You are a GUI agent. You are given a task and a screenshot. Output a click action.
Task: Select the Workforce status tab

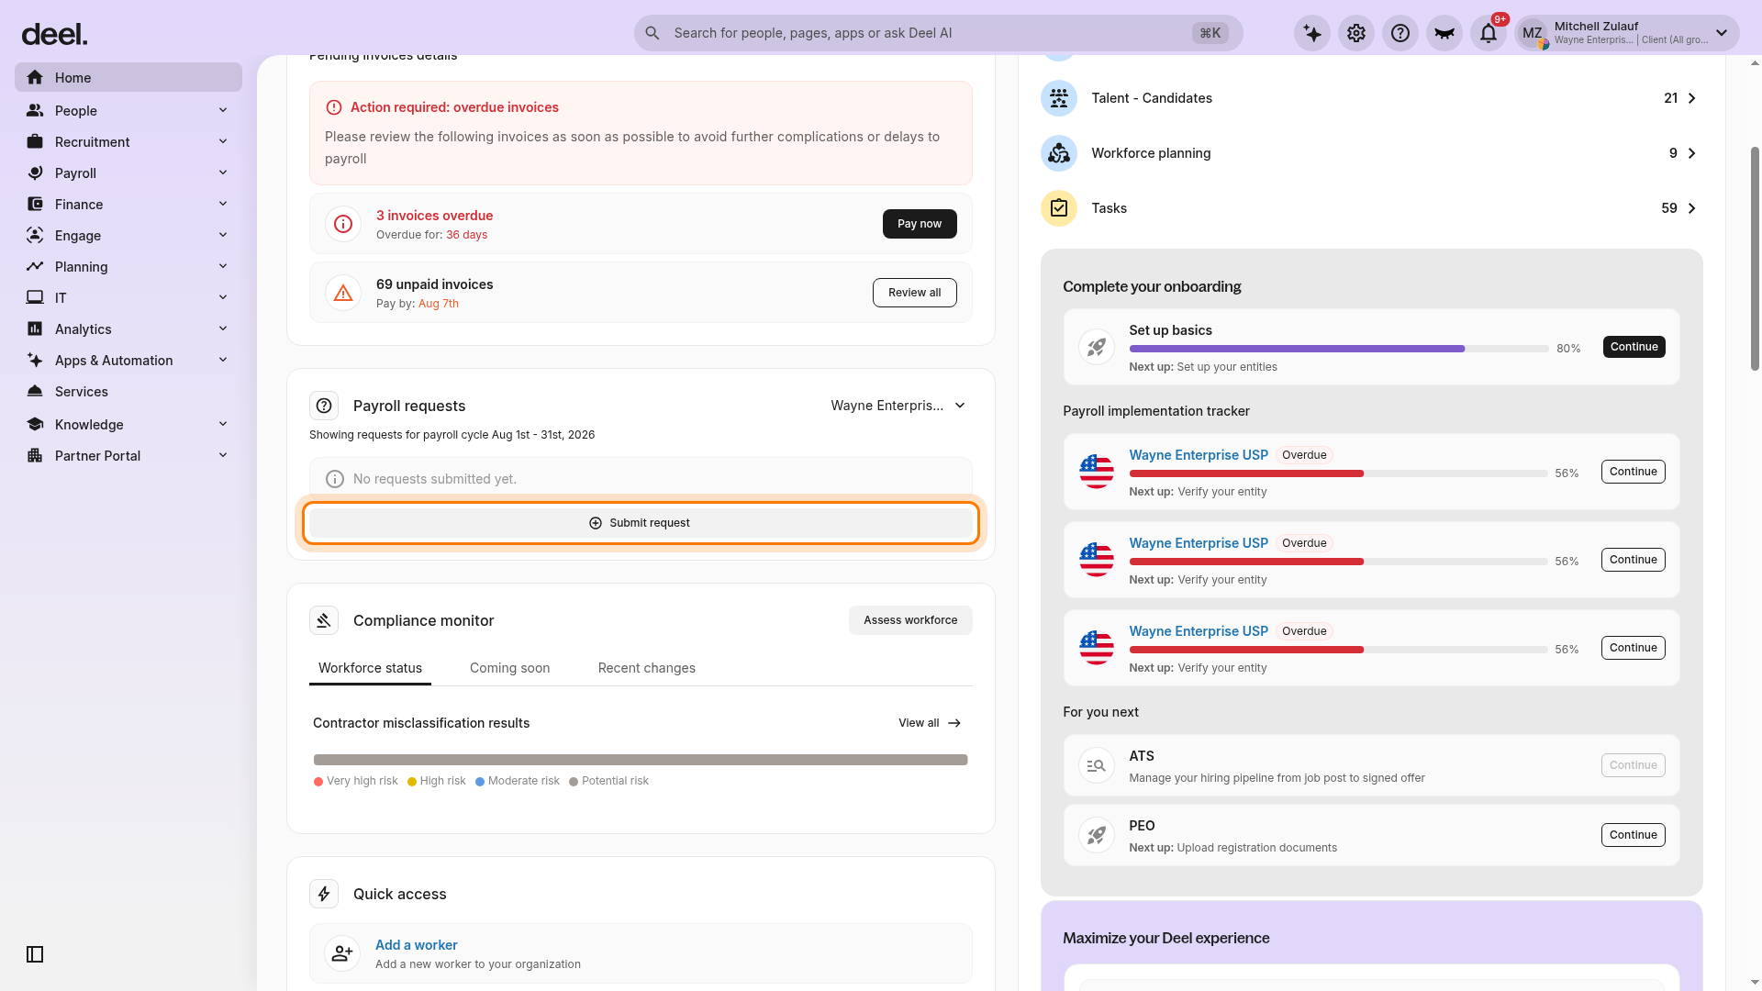click(x=370, y=668)
